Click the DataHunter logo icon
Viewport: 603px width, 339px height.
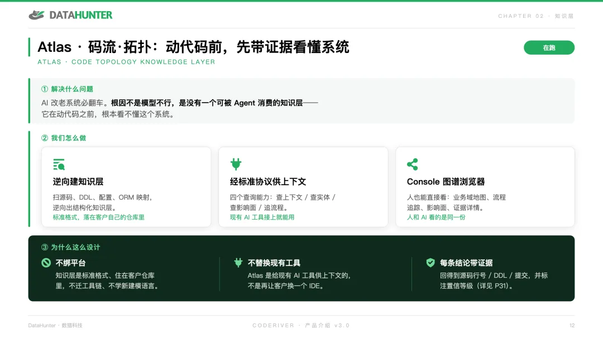coord(36,15)
